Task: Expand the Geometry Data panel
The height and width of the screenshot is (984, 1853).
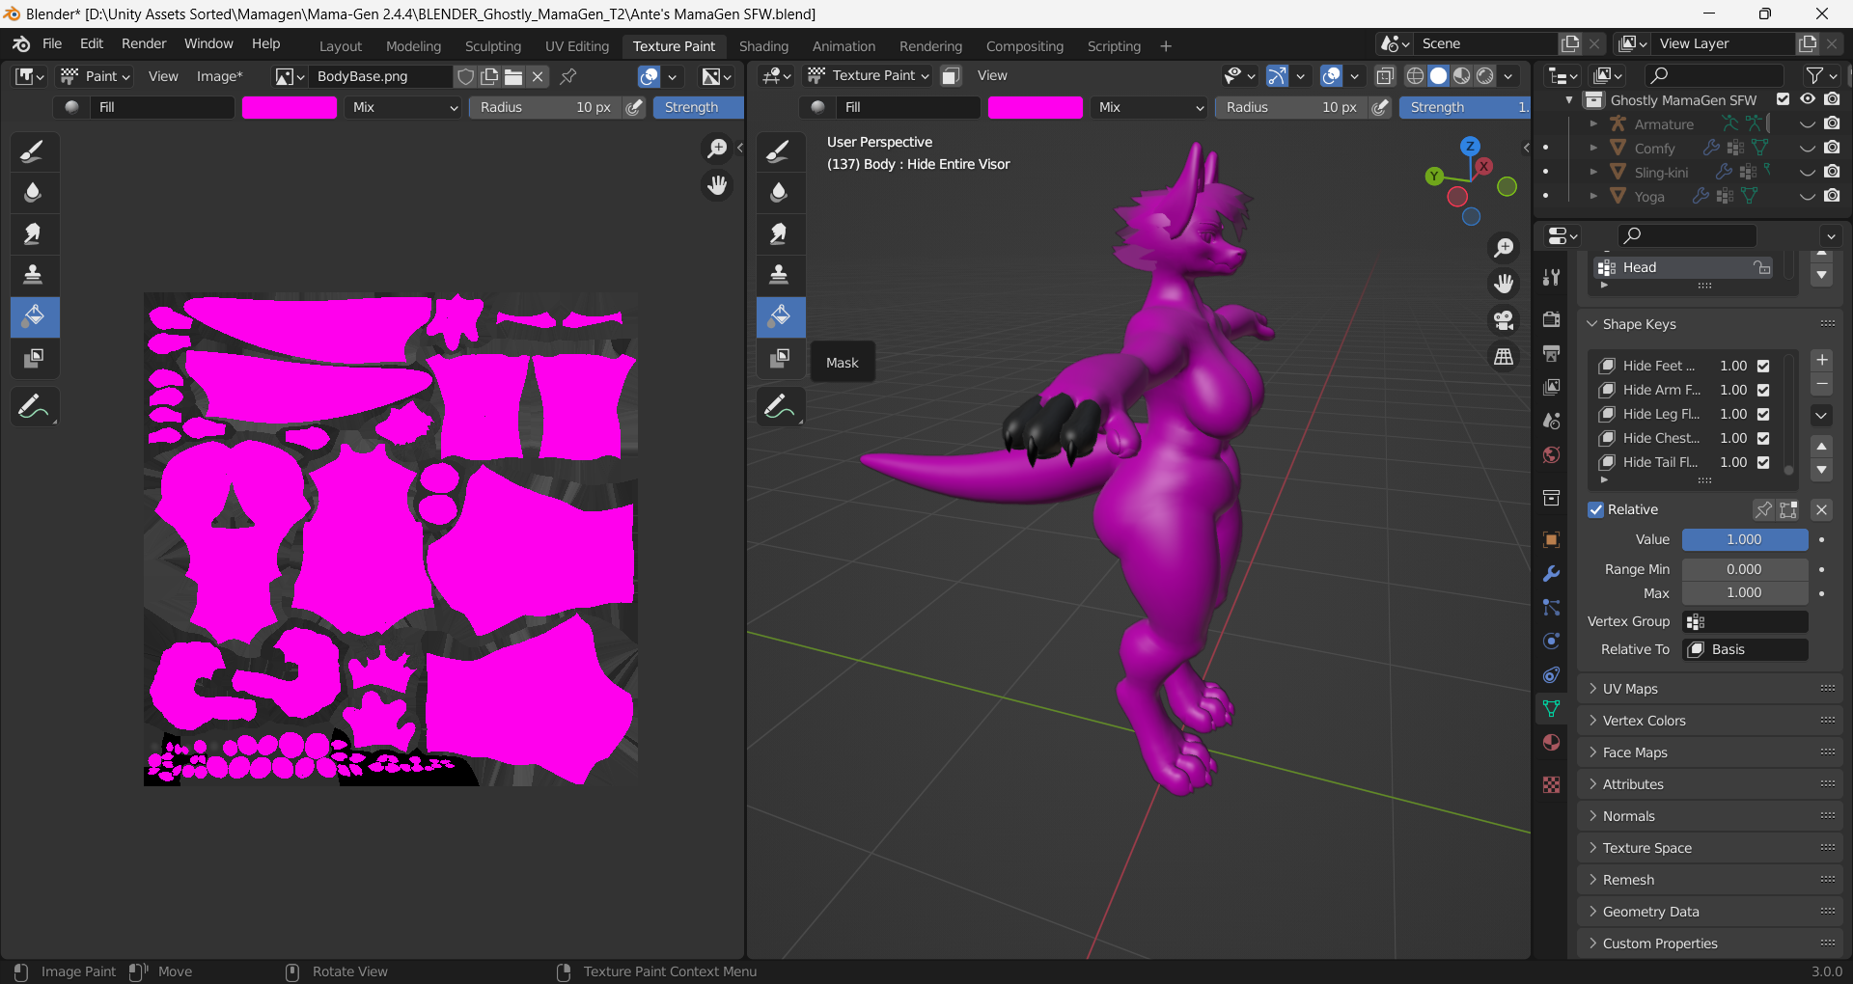Action: [x=1650, y=912]
